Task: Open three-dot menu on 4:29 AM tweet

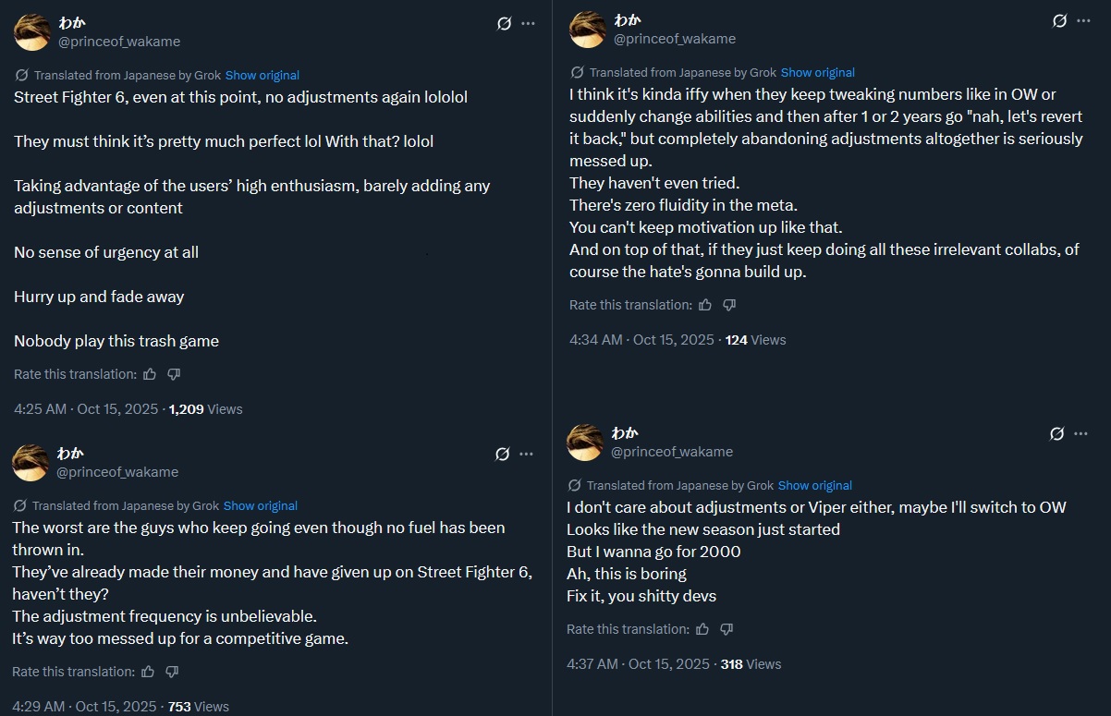Action: click(526, 454)
